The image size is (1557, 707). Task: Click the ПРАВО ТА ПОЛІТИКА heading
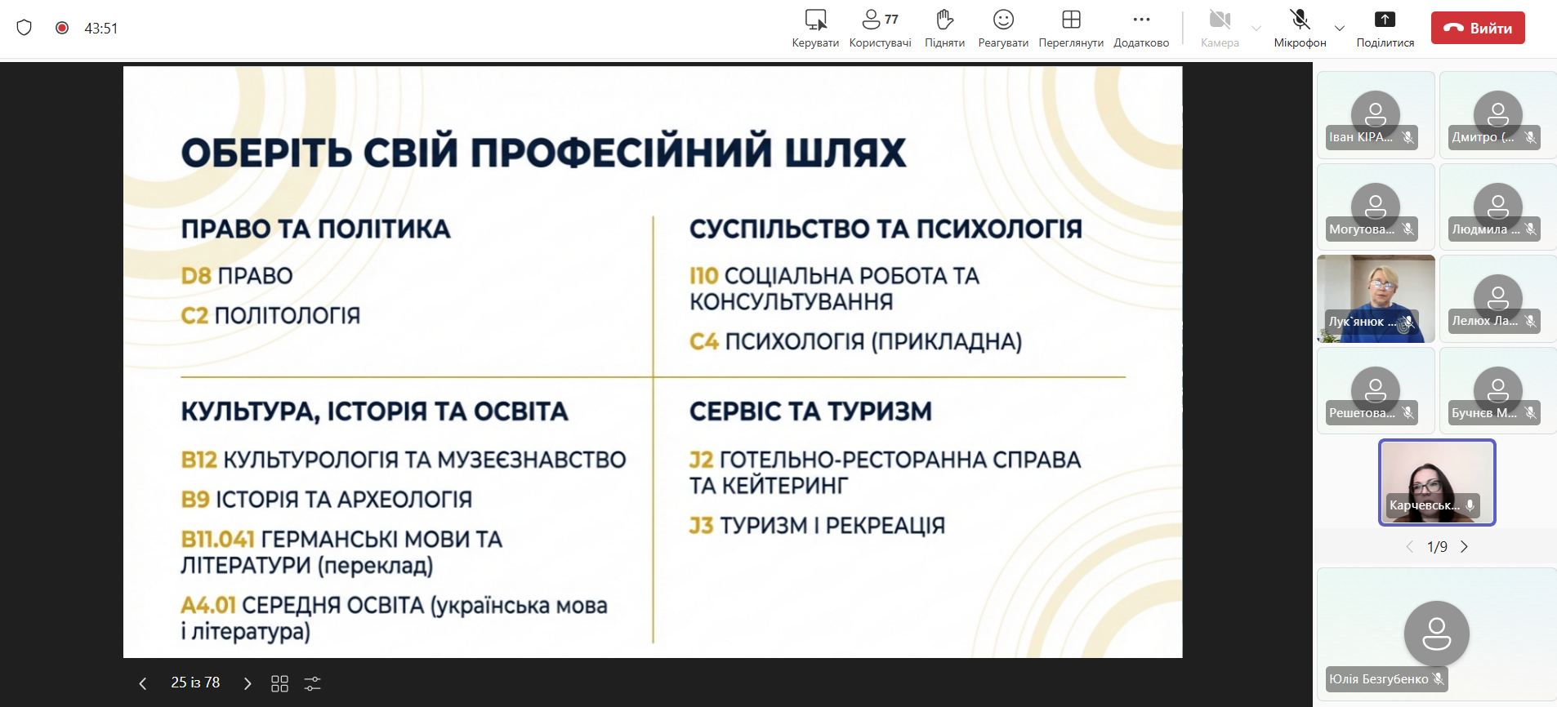click(x=315, y=229)
